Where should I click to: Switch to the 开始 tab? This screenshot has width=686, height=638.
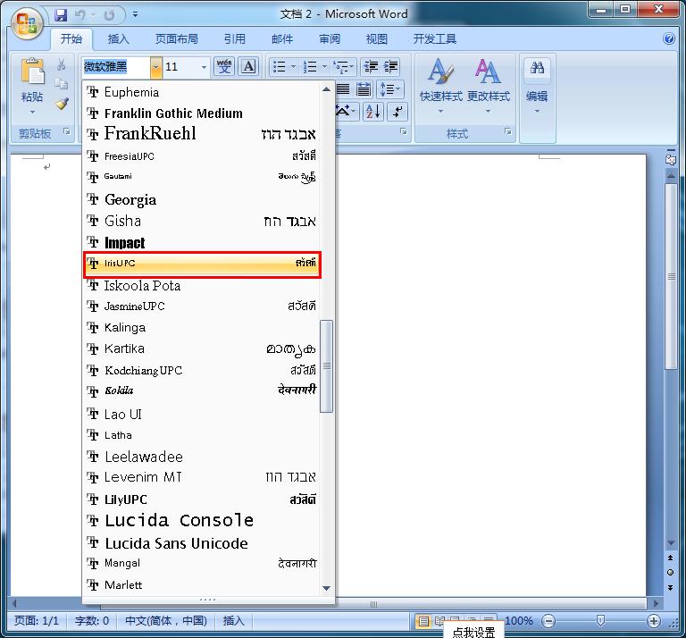point(71,39)
